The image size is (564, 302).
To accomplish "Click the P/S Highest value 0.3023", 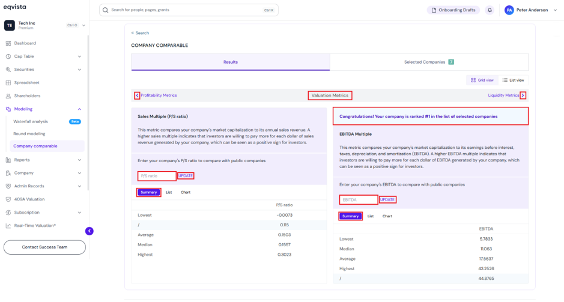I will tap(284, 255).
